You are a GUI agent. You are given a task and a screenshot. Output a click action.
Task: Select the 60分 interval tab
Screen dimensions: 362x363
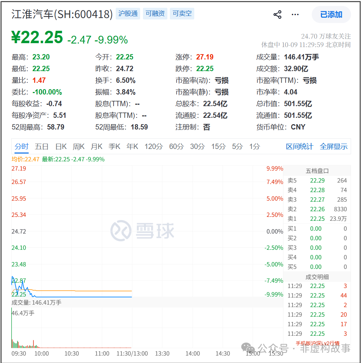click(176, 146)
